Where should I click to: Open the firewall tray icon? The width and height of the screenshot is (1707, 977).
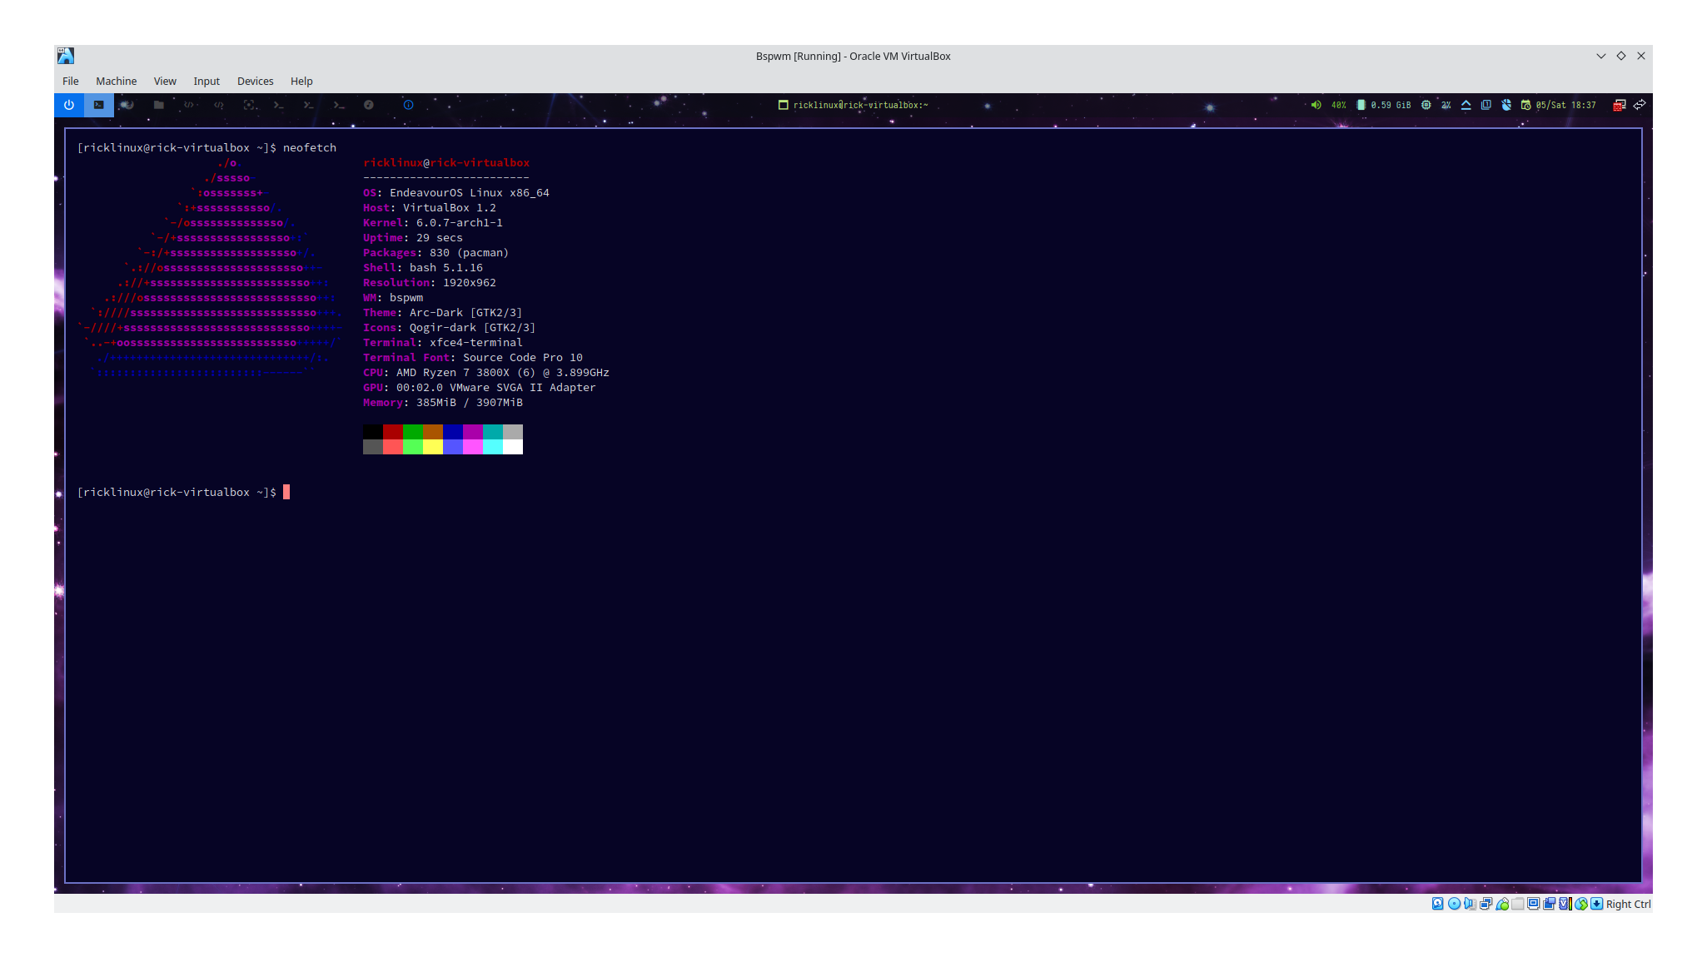[x=1620, y=105]
